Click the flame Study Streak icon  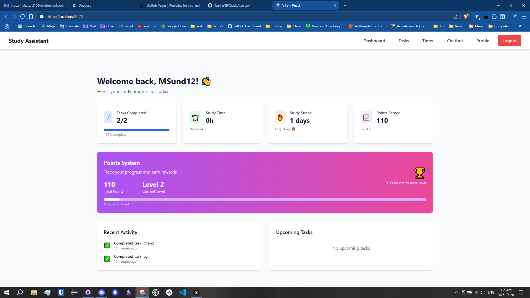[x=280, y=118]
